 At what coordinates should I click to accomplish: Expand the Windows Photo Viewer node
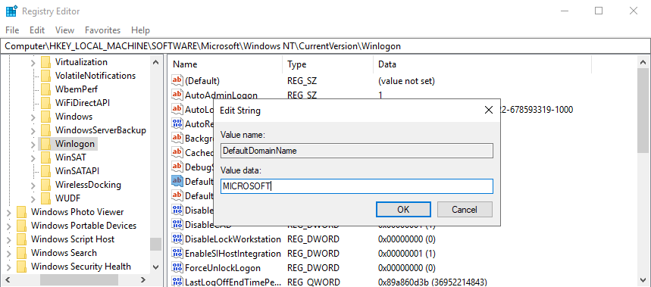tap(9, 212)
